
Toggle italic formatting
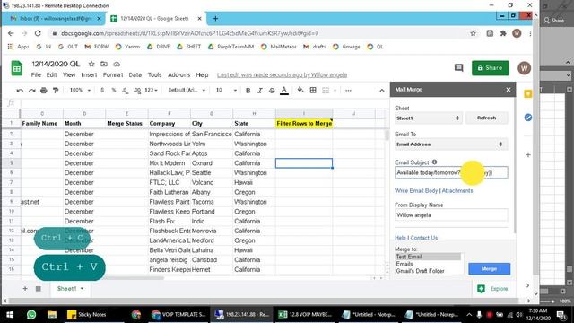coord(260,90)
